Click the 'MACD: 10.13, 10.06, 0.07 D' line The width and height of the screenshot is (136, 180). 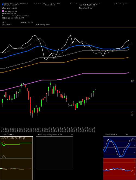(x=13, y=18)
